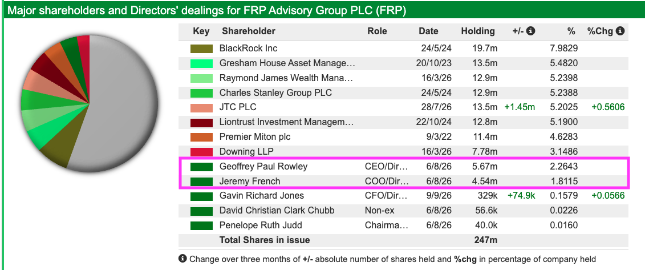Click the info icon in the footnote
Screen dimensions: 645x270
(x=182, y=259)
